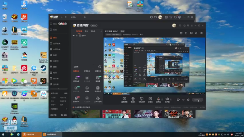Click the Windows Start button
The height and width of the screenshot is (137, 244).
pyautogui.click(x=3, y=135)
